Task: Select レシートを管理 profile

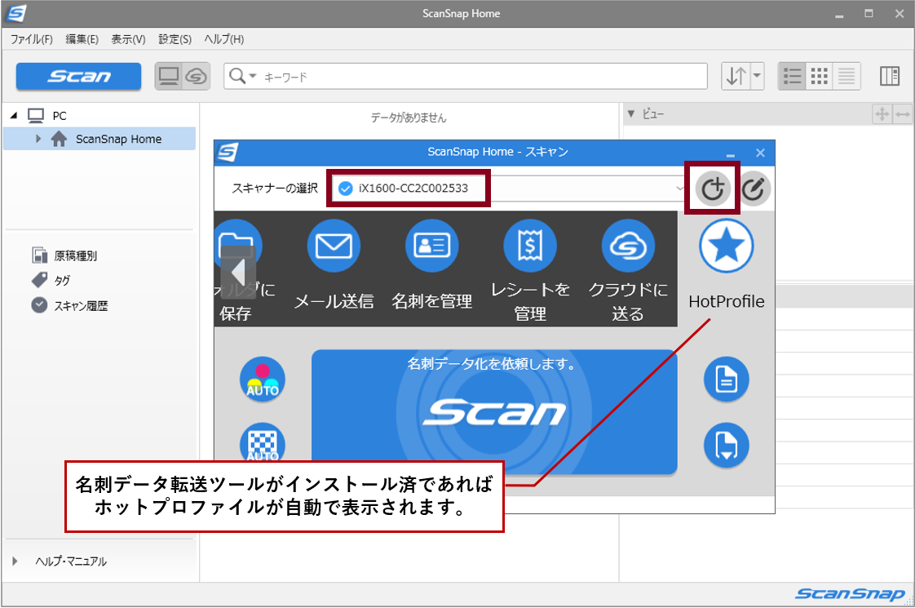Action: click(530, 246)
